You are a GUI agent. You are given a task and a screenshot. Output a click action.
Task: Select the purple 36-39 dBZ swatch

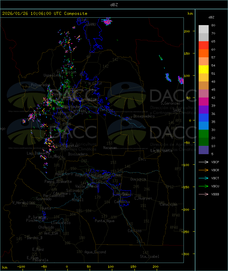(203, 109)
